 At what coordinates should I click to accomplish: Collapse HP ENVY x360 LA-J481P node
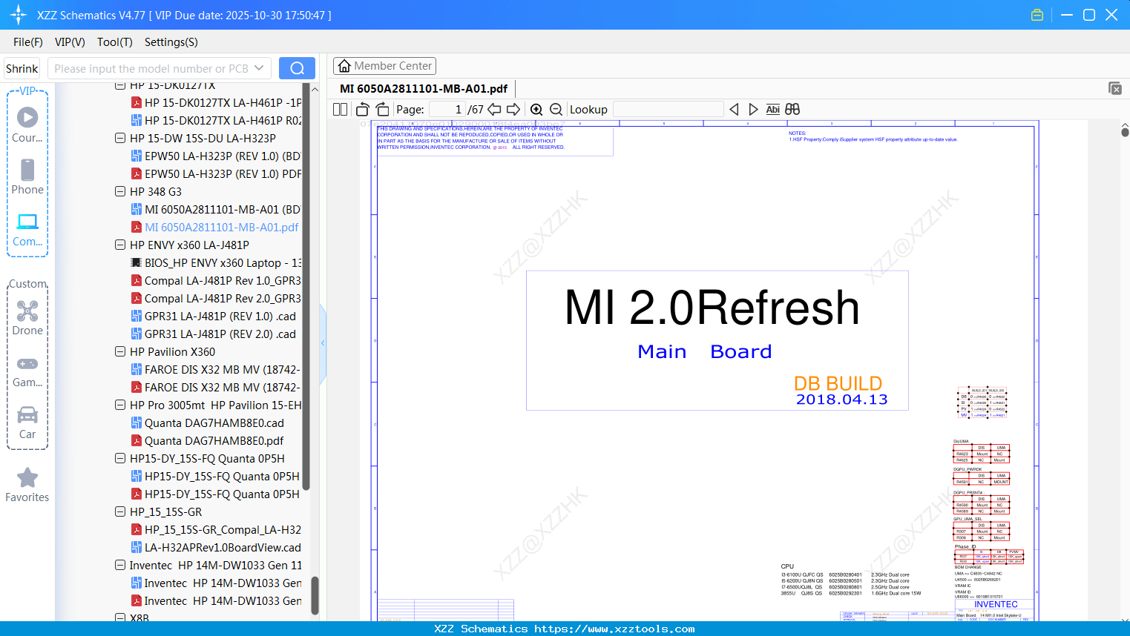pyautogui.click(x=120, y=245)
